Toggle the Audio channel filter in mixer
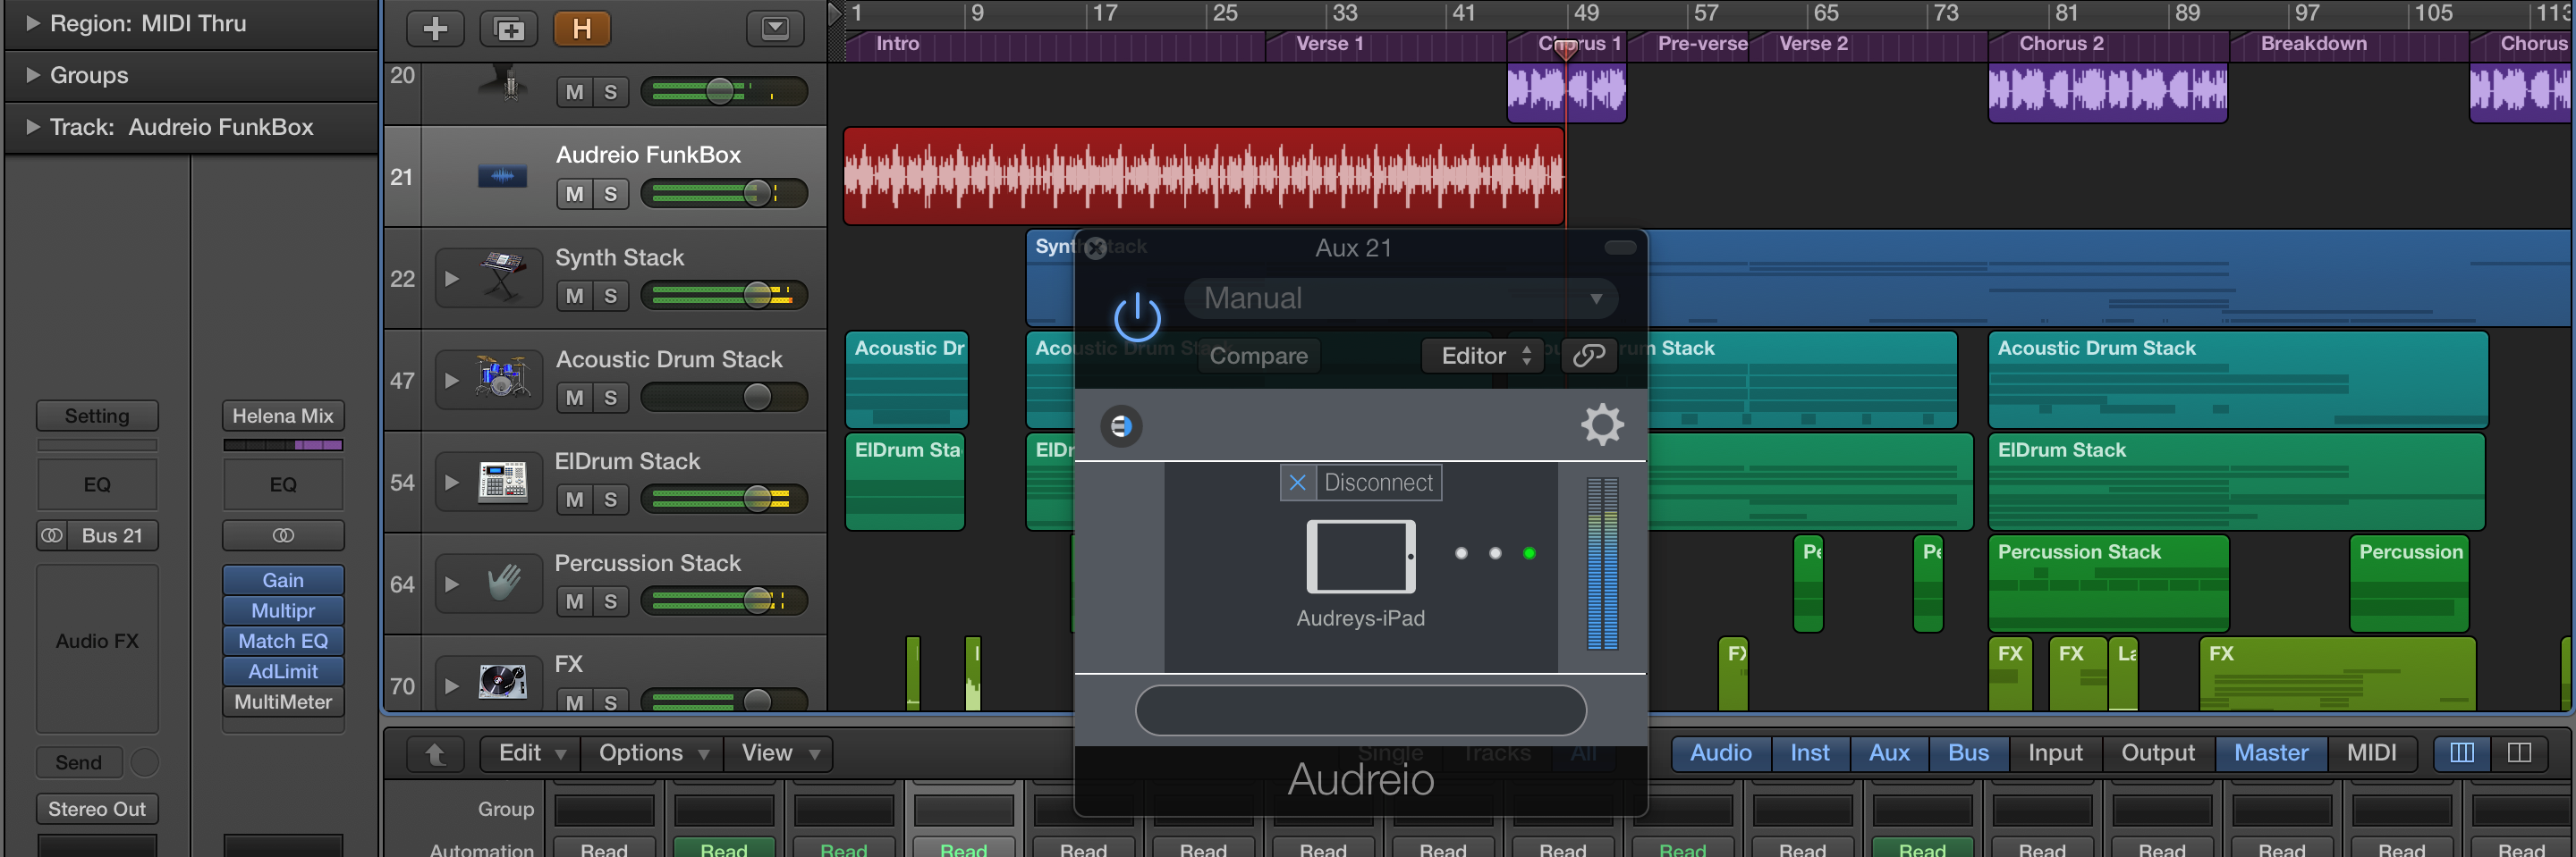The width and height of the screenshot is (2576, 857). (1720, 753)
